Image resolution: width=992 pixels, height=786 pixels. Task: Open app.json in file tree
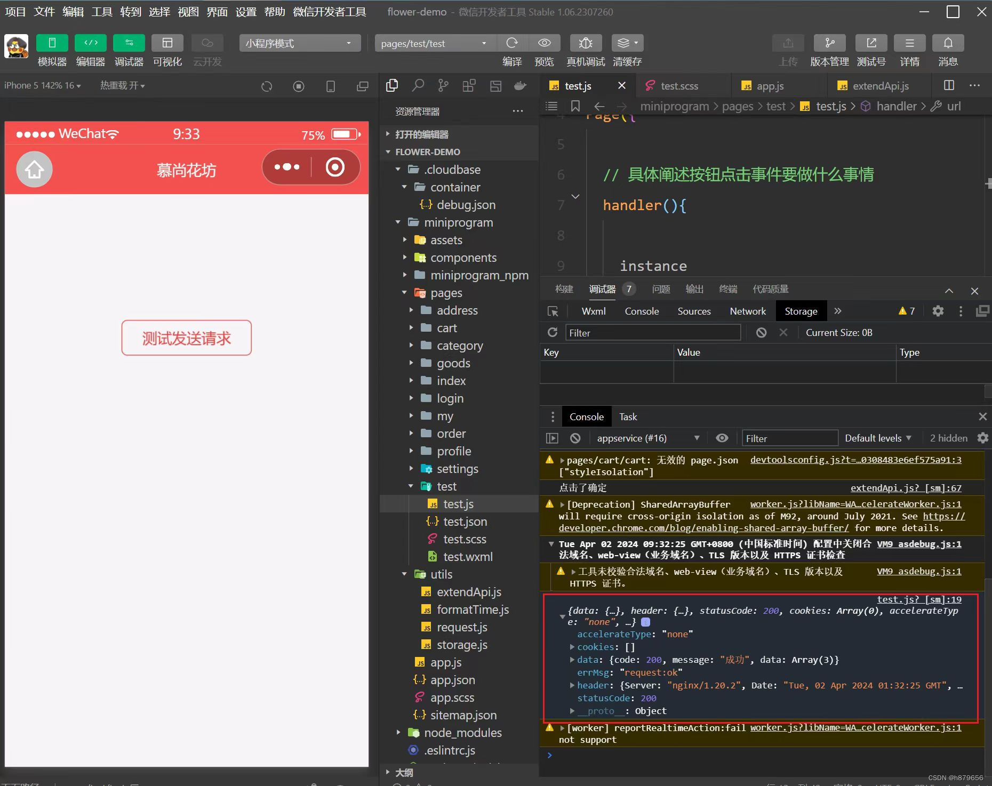tap(452, 680)
